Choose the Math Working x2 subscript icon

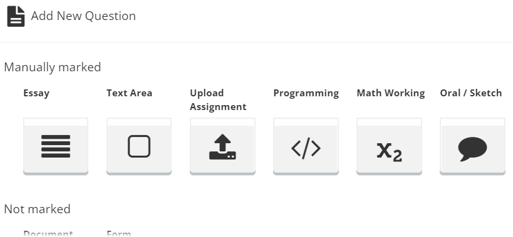click(x=390, y=152)
